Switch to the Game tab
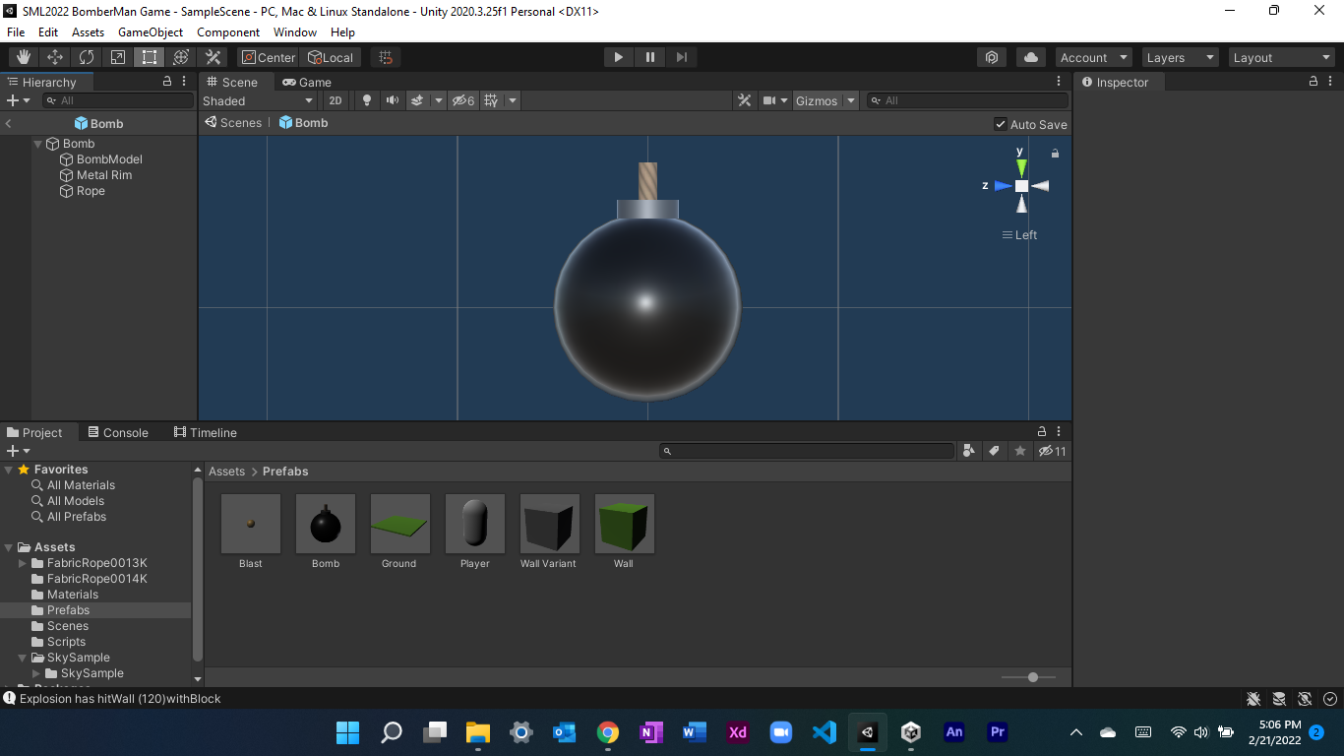 tap(307, 82)
